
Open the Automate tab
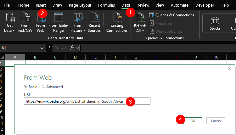coord(180,5)
